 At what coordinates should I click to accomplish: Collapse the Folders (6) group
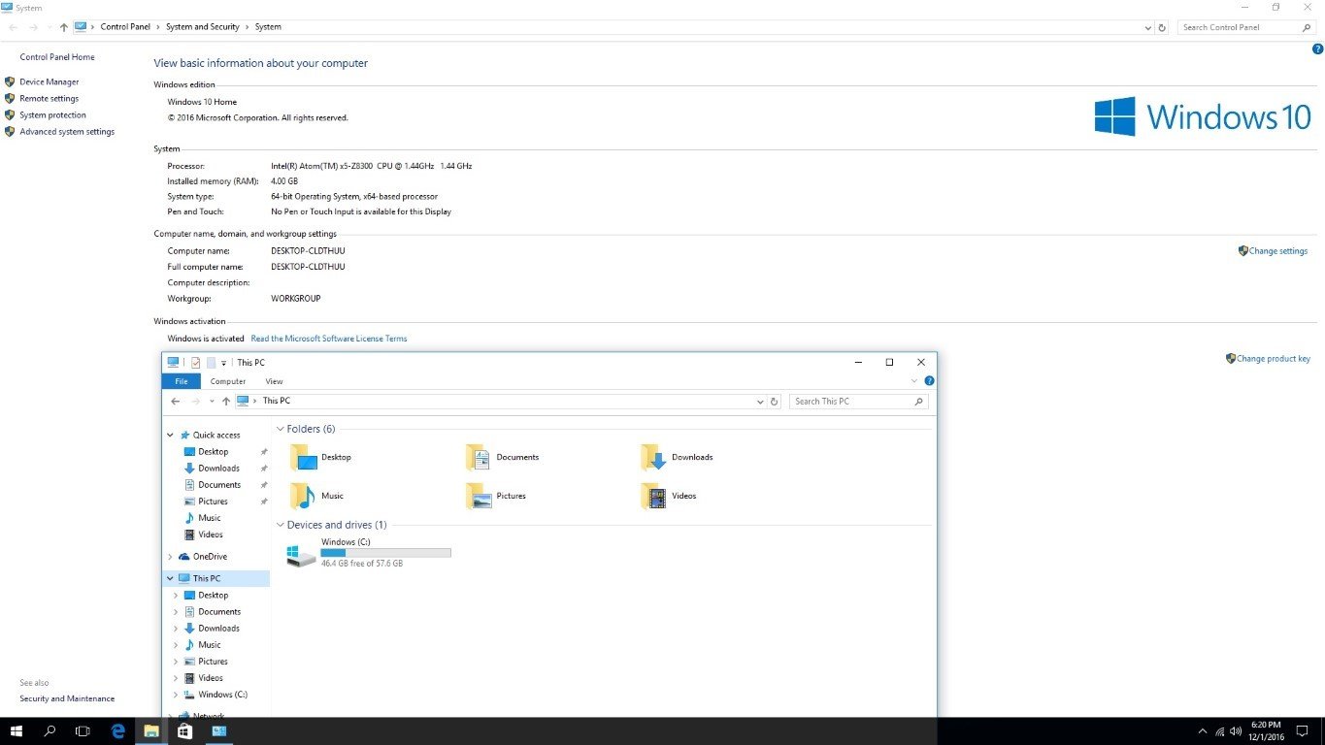click(x=281, y=429)
